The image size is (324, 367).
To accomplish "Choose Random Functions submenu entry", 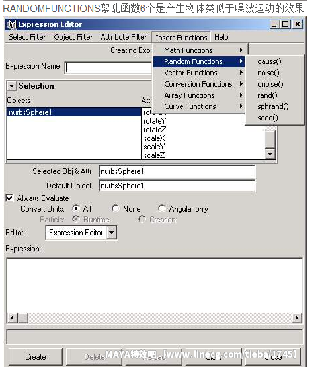I will pos(199,61).
